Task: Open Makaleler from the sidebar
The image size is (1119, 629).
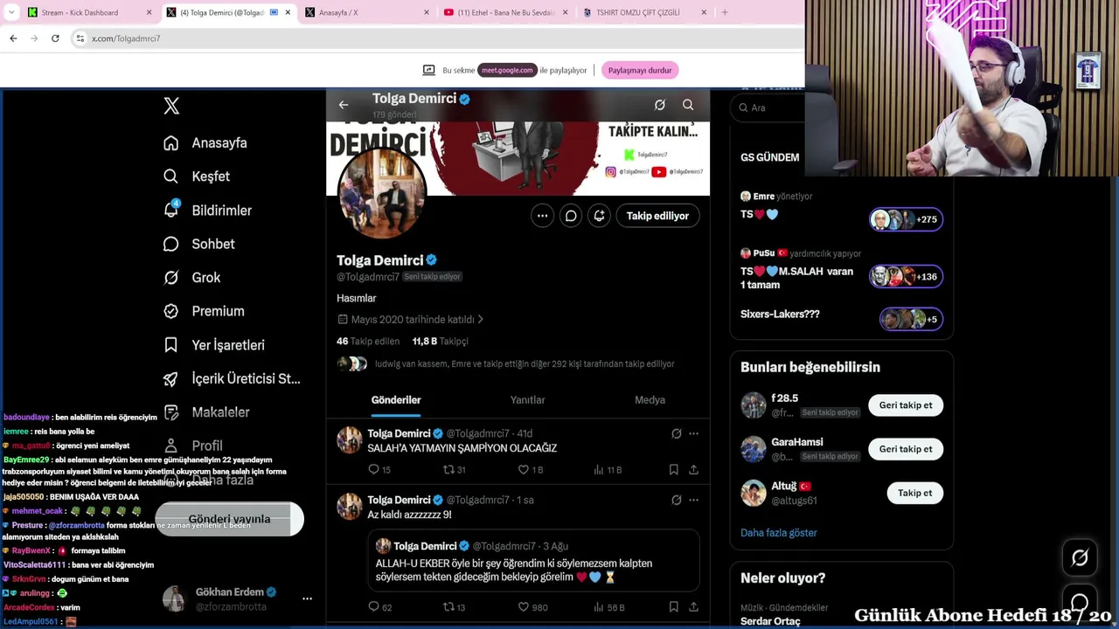Action: pos(207,411)
